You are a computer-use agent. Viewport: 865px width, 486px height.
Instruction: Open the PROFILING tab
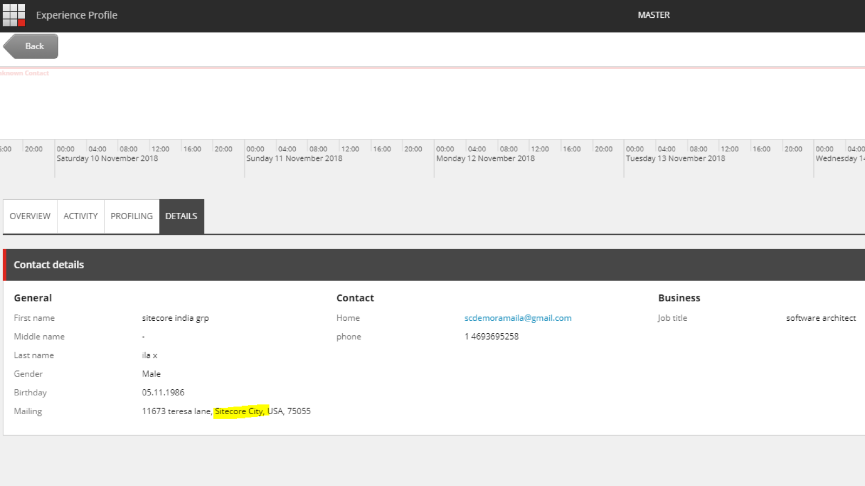click(x=131, y=216)
